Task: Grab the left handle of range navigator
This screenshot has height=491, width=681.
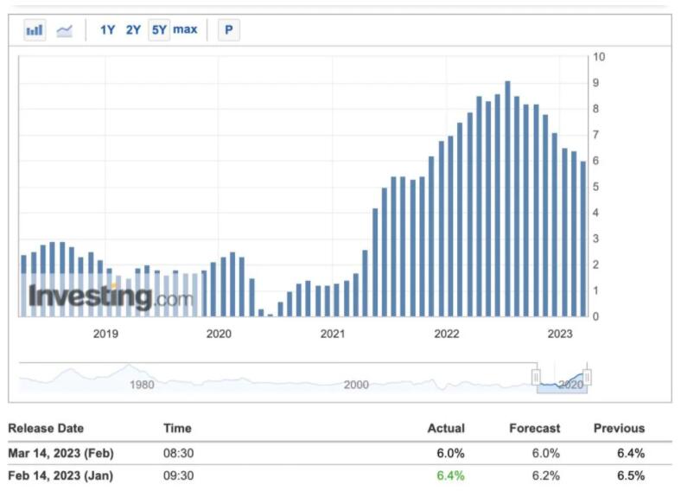Action: (x=537, y=377)
